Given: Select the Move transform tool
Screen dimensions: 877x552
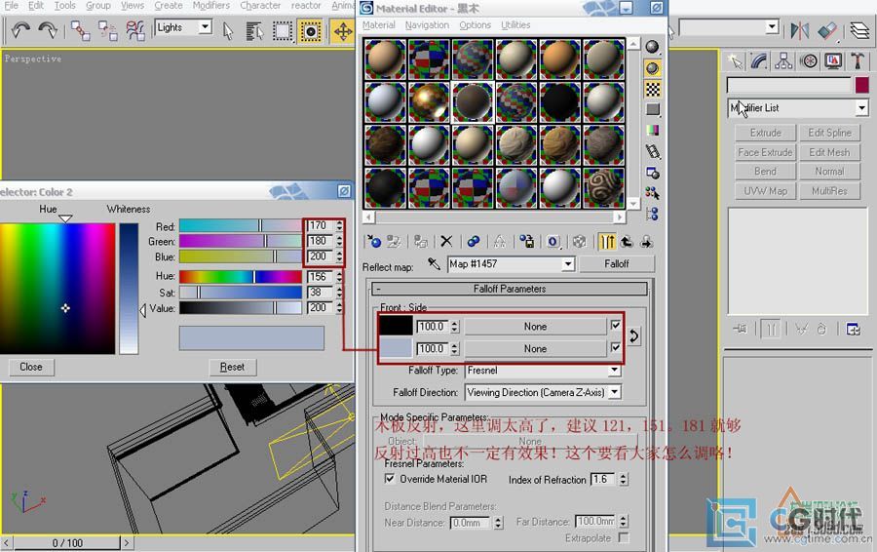Looking at the screenshot, I should 342,31.
